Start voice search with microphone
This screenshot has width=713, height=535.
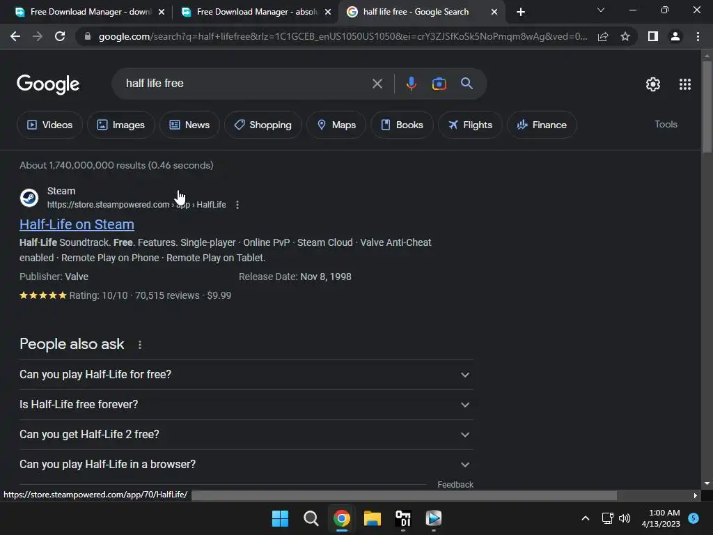tap(411, 84)
